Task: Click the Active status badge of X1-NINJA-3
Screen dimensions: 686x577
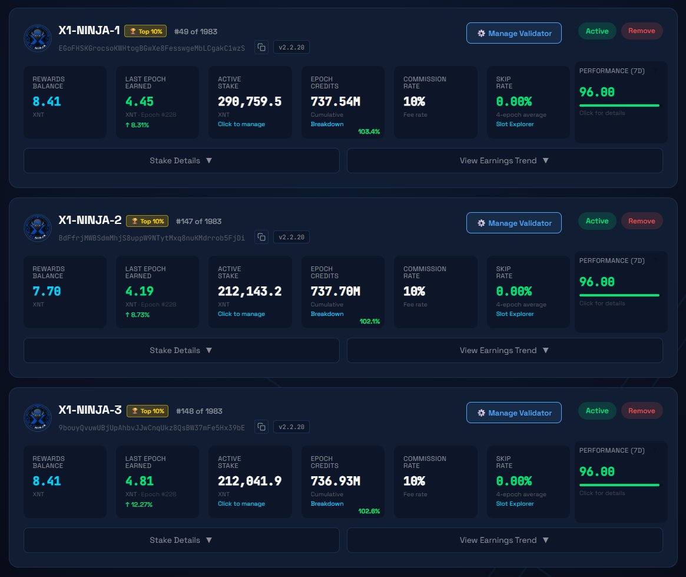Action: 597,411
